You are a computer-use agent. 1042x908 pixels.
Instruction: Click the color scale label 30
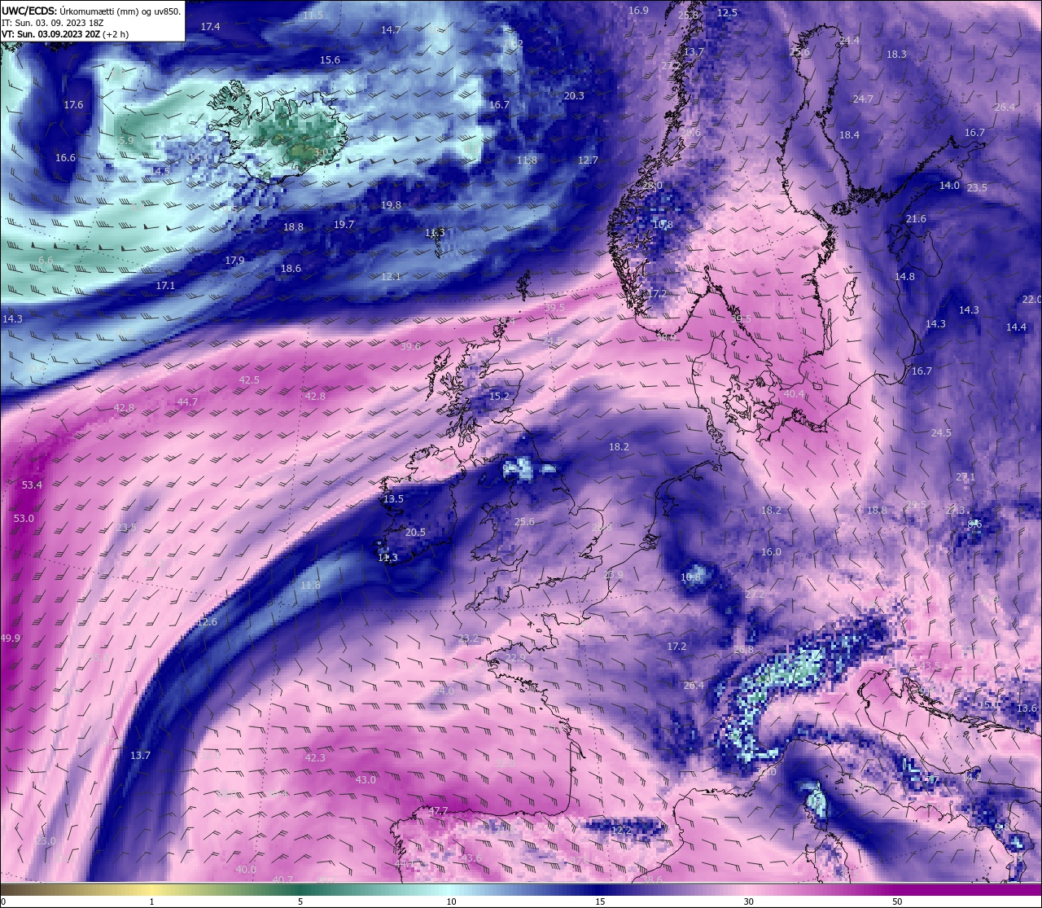click(x=748, y=901)
